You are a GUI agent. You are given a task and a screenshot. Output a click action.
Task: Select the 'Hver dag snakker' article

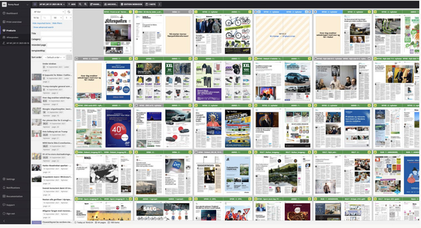[x=52, y=101]
